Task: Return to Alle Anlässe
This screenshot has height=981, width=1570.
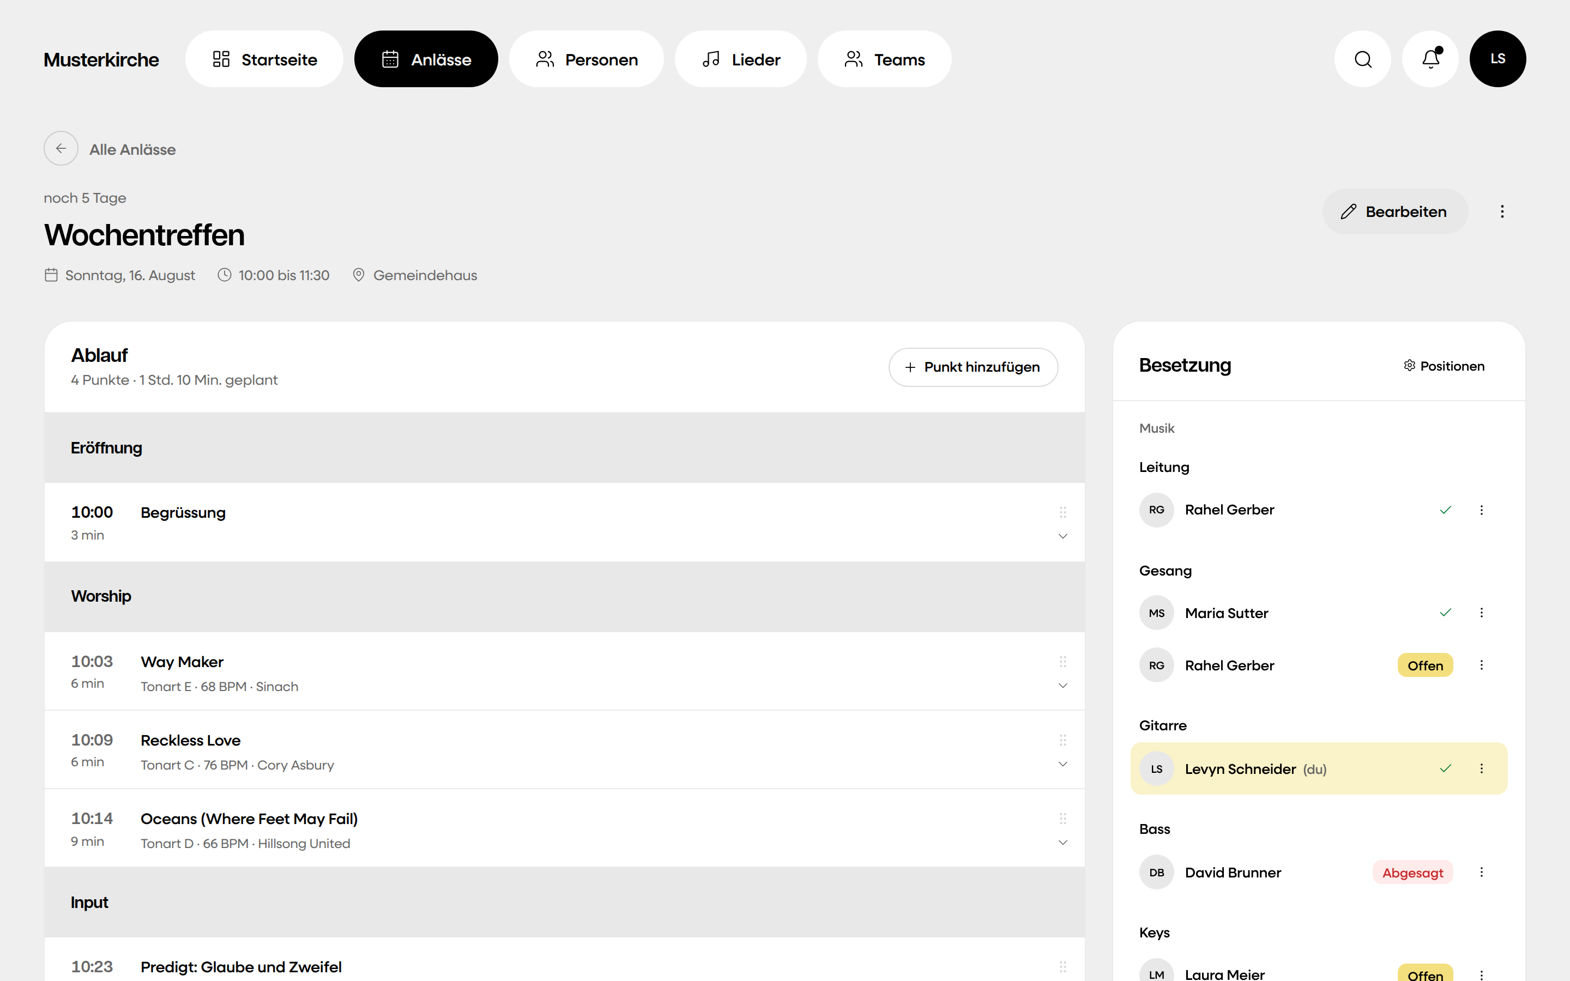Action: click(132, 149)
